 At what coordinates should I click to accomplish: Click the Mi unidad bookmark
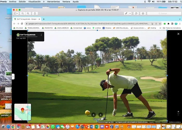(x=18, y=28)
